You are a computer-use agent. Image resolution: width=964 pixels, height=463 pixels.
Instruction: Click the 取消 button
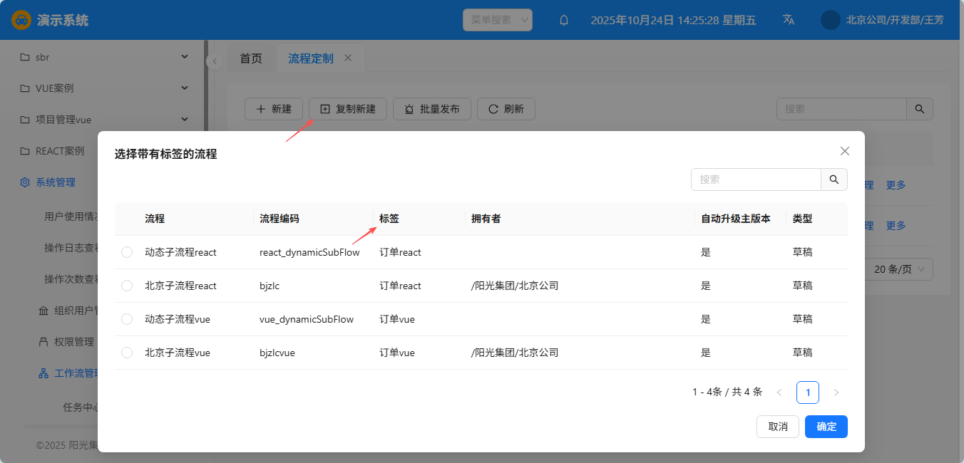(778, 427)
